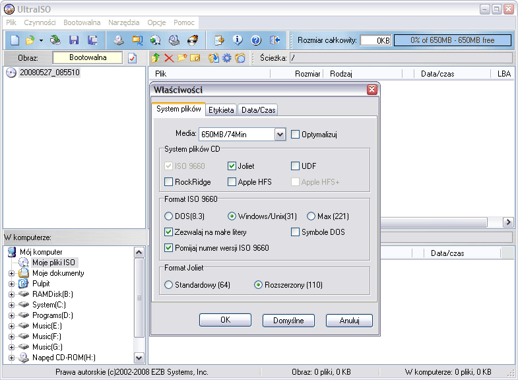
Task: Click the folder view list icon
Action: pos(240,58)
